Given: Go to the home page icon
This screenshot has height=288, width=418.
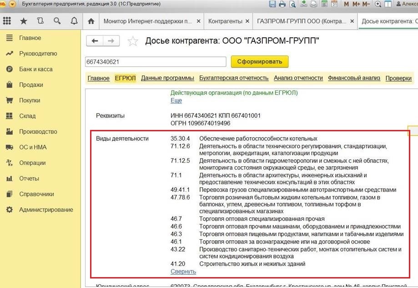Looking at the screenshot, I should [x=91, y=21].
